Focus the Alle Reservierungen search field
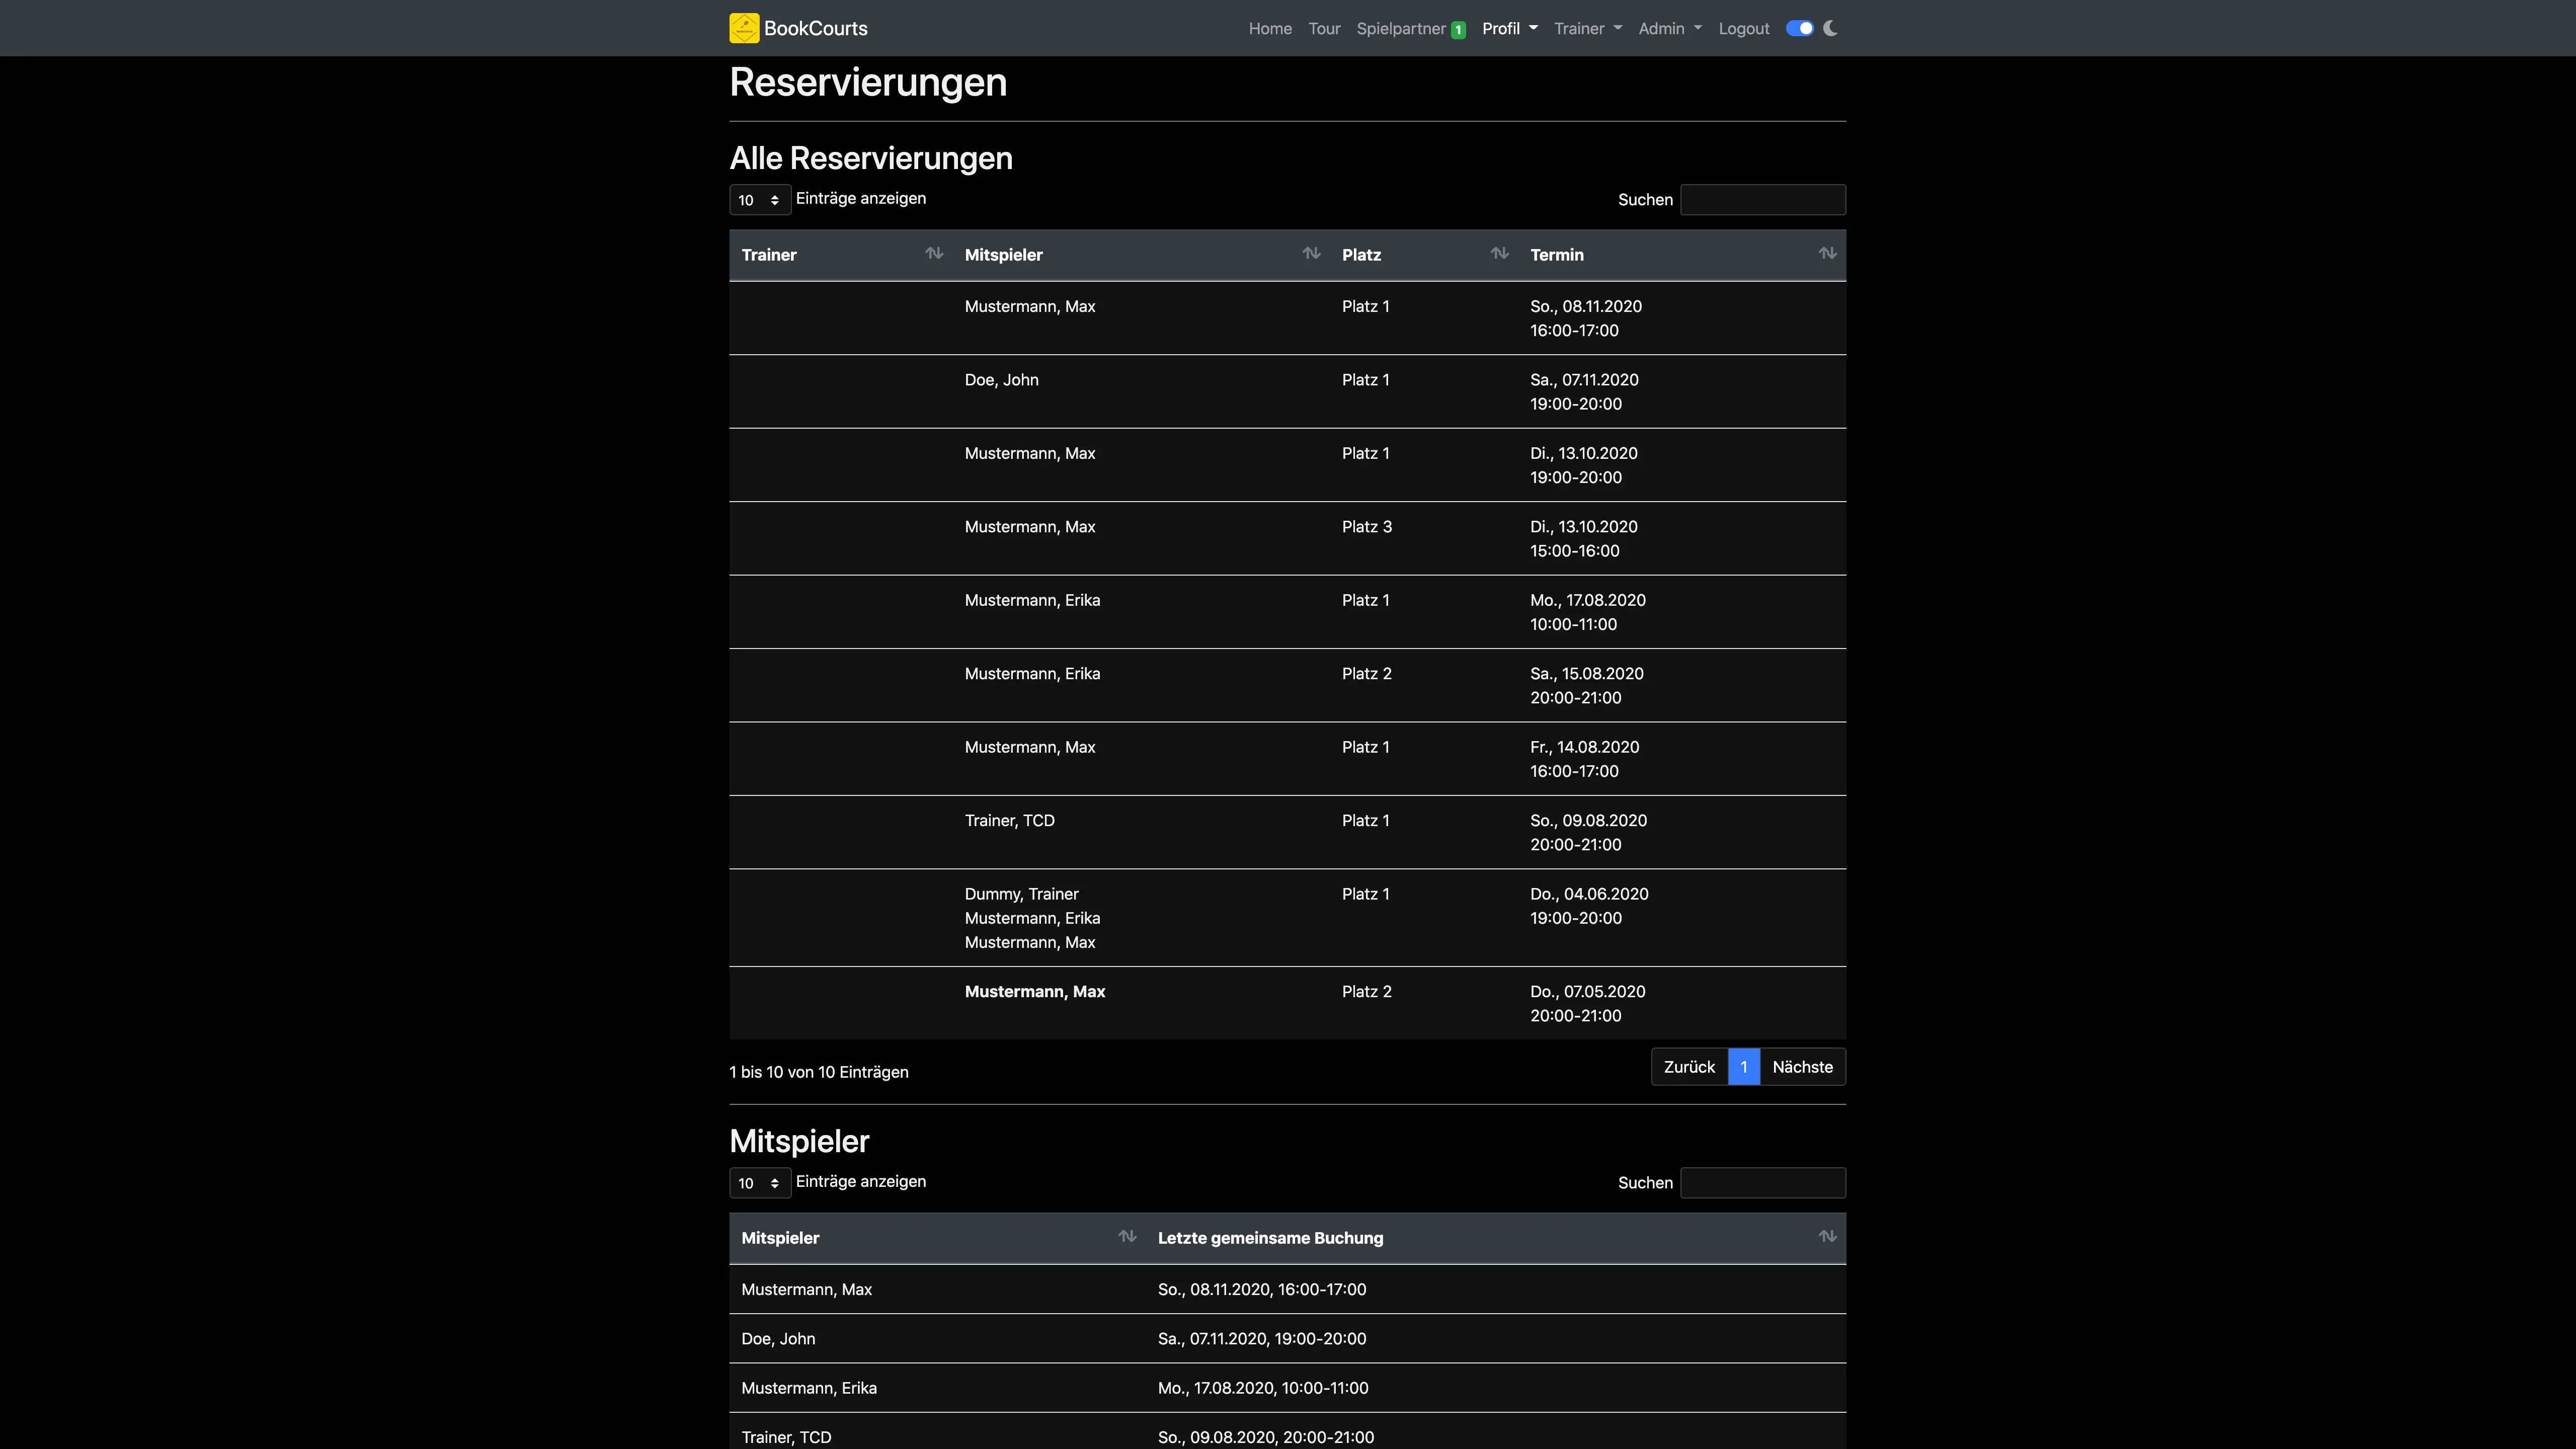The height and width of the screenshot is (1449, 2576). click(x=1763, y=200)
